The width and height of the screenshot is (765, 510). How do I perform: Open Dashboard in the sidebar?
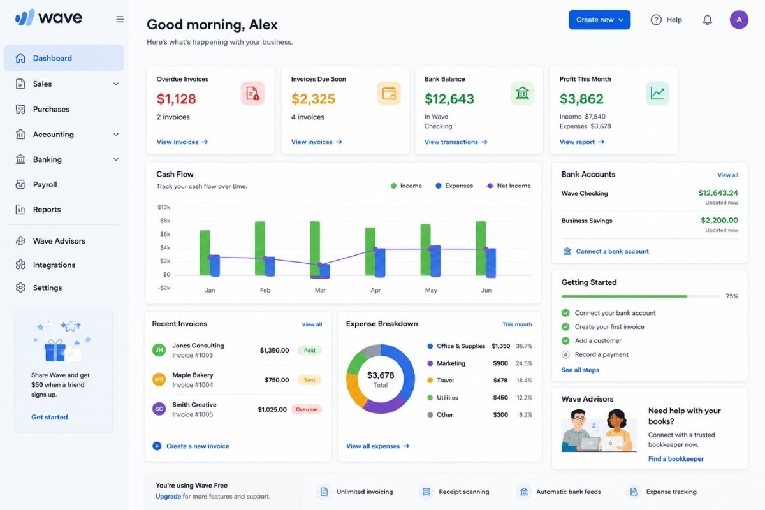coord(64,58)
